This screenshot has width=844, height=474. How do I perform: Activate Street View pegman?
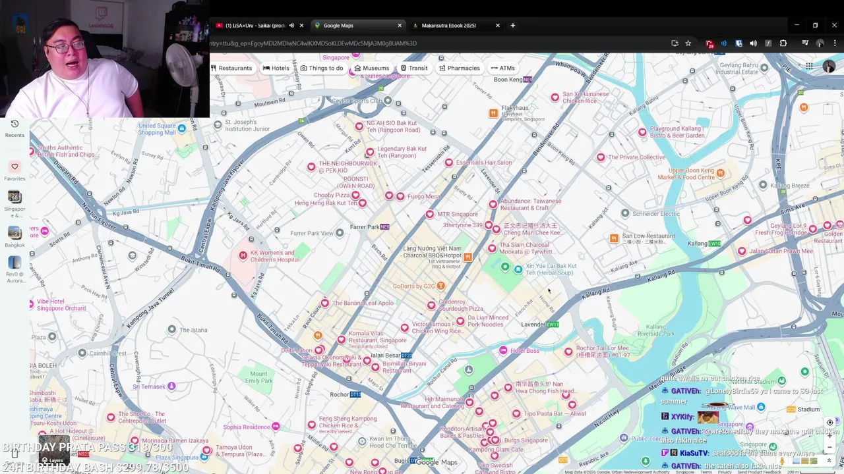tap(781, 460)
